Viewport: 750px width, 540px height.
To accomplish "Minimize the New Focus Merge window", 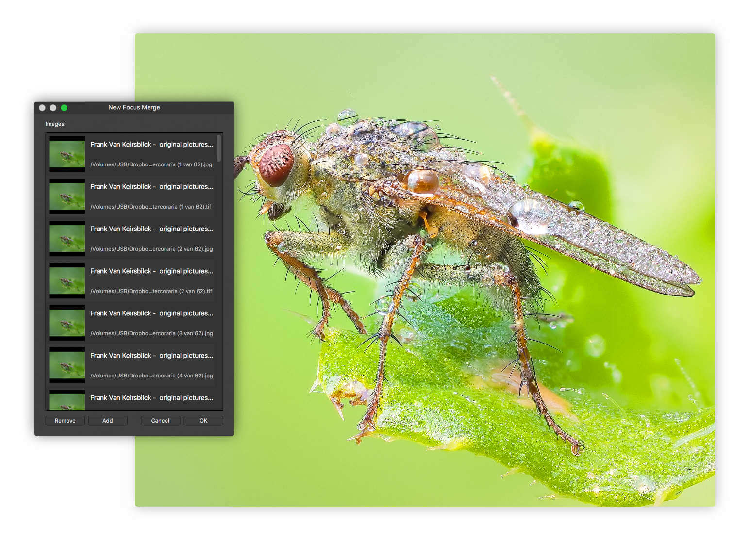I will tap(53, 108).
